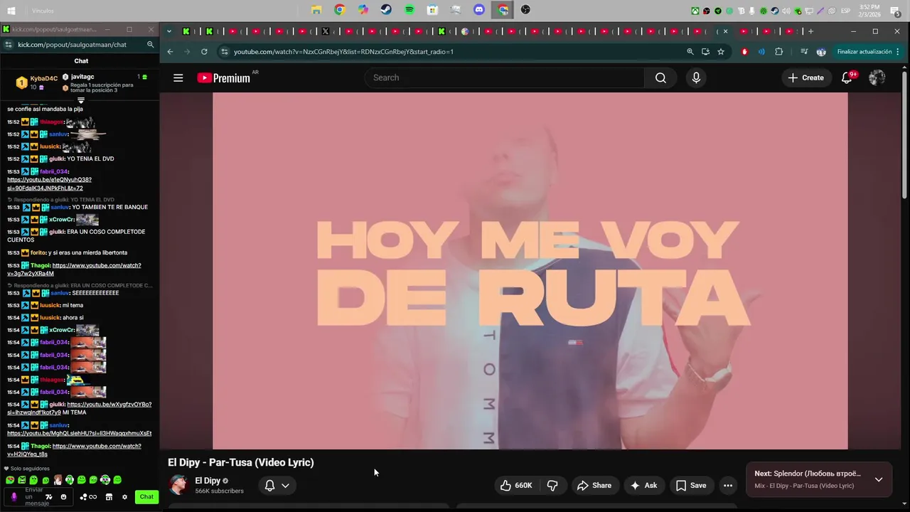The image size is (910, 512).
Task: Open Spotify from the taskbar
Action: [x=409, y=10]
